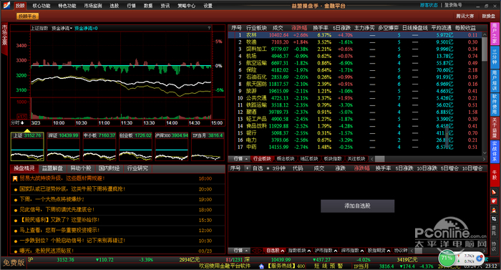The width and height of the screenshot is (501, 270).
Task: Click the question mark help icon on chart
Action: [x=209, y=28]
